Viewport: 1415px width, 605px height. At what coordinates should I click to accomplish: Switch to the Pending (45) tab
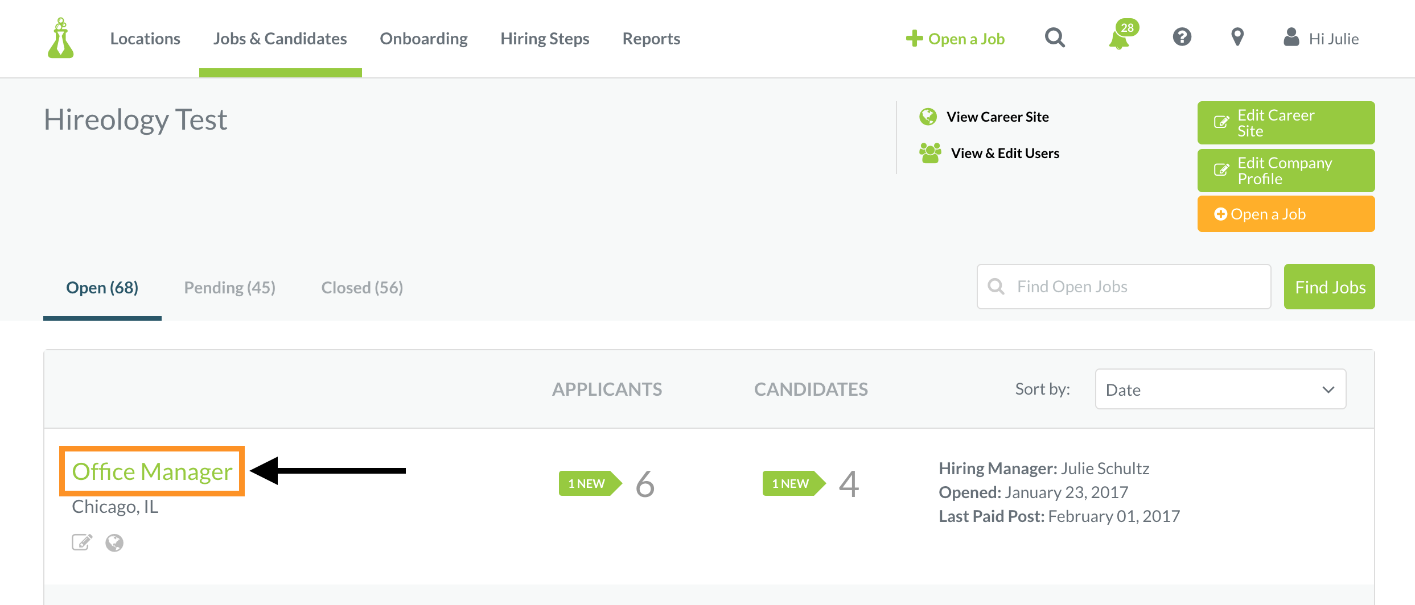point(230,287)
